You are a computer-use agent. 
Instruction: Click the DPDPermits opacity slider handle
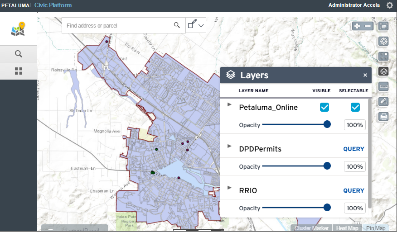click(327, 166)
